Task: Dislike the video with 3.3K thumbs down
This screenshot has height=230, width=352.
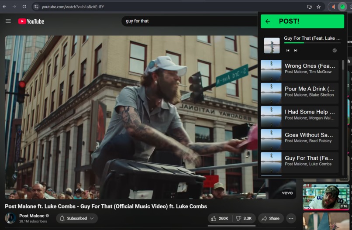Action: coord(244,218)
